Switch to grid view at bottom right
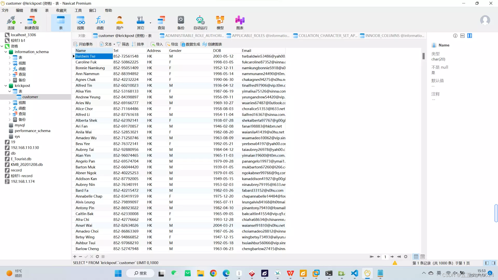This screenshot has width=498, height=280. 416,257
